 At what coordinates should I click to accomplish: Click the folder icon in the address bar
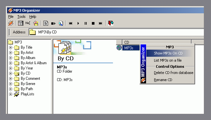pyautogui.click(x=32, y=32)
